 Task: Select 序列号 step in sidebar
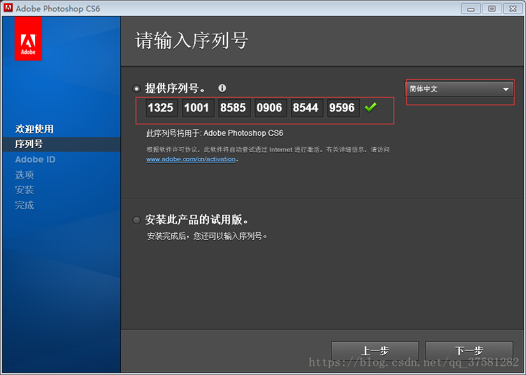point(29,144)
